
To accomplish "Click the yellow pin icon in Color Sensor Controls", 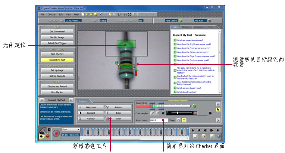I will [x=218, y=110].
